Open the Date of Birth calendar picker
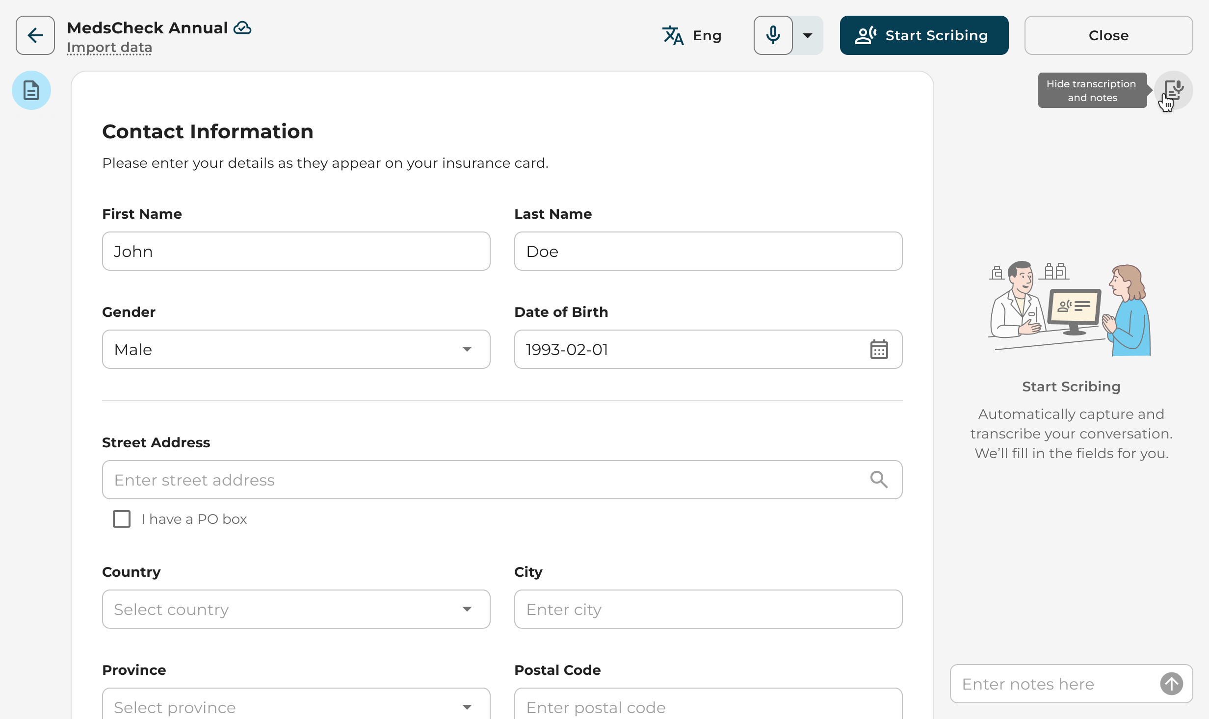 879,349
